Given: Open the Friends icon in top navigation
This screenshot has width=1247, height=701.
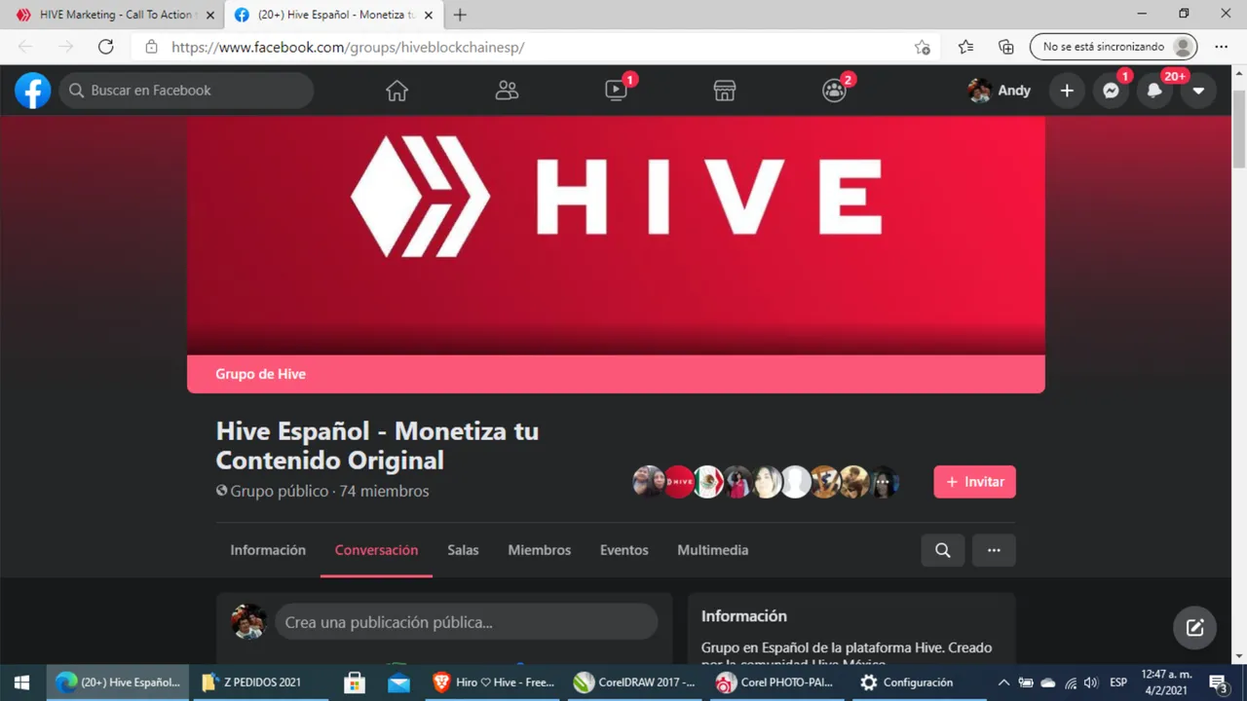Looking at the screenshot, I should (x=507, y=91).
